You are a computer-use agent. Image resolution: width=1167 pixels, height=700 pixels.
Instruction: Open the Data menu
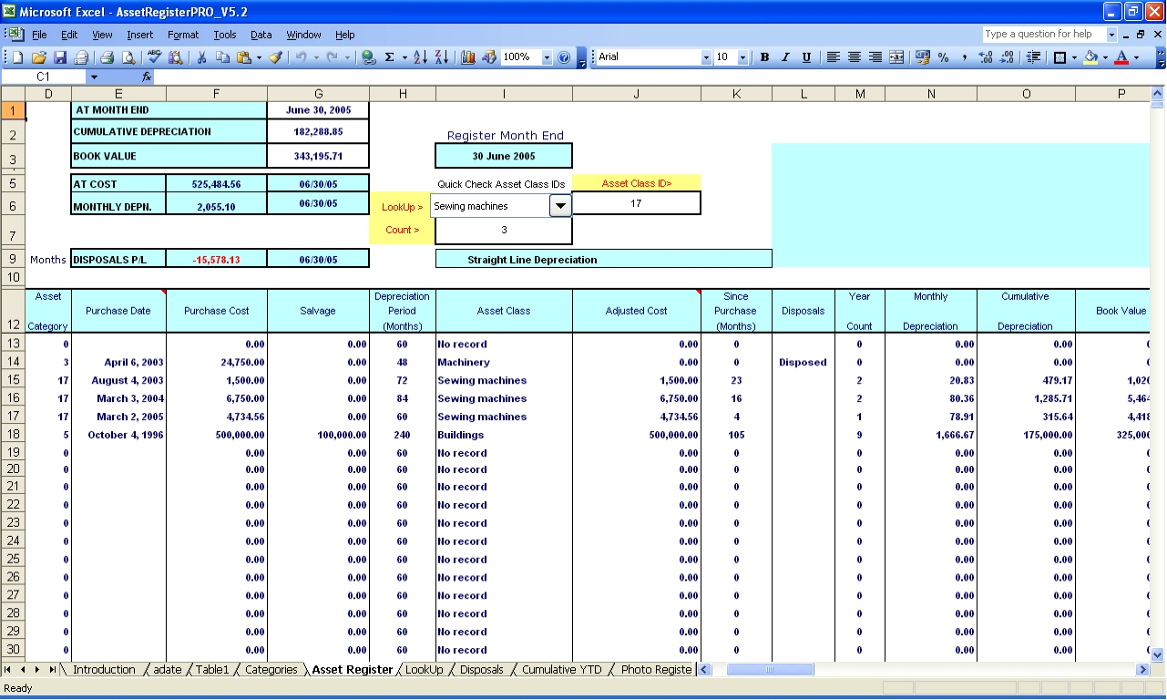point(261,35)
